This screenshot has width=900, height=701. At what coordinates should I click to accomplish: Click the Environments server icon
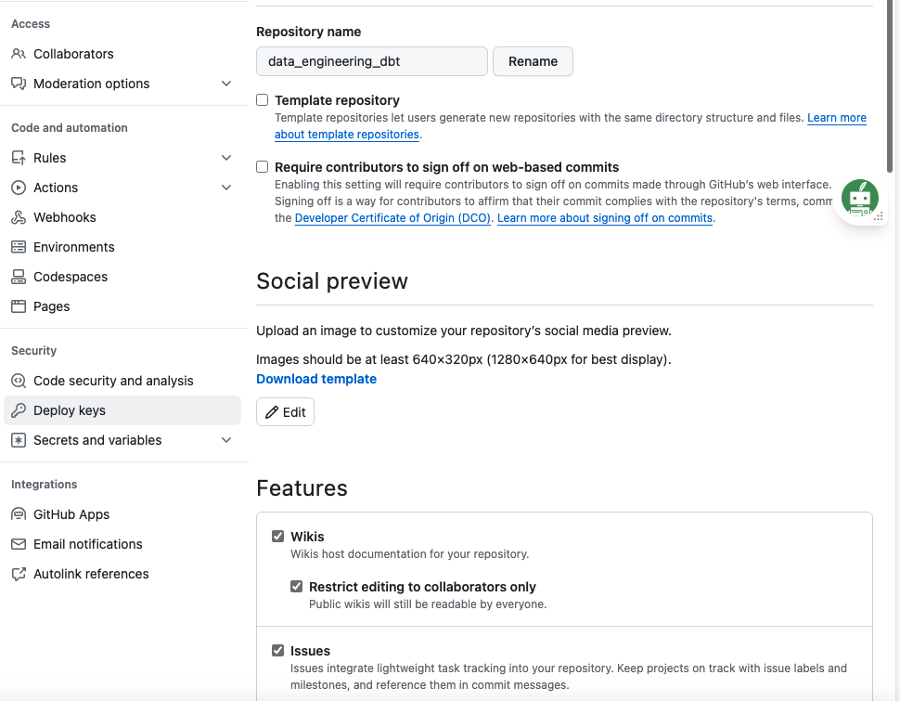point(19,247)
